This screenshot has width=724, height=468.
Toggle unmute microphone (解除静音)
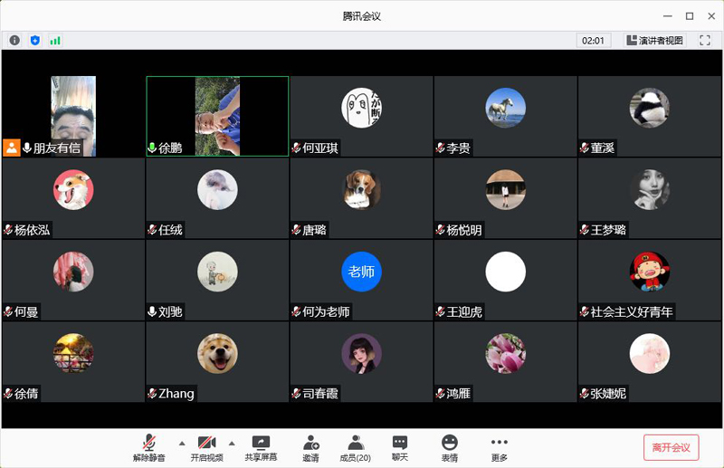(149, 448)
